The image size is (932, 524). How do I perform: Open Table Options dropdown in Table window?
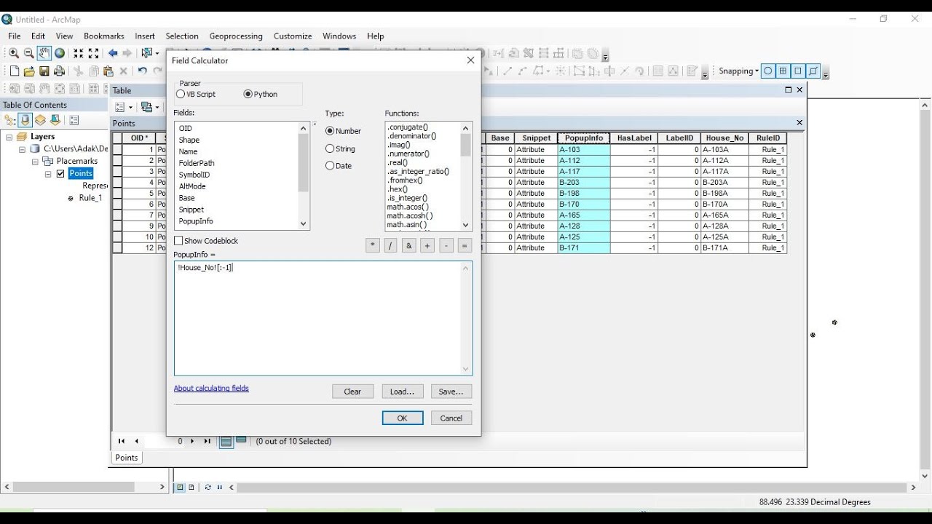(x=124, y=107)
